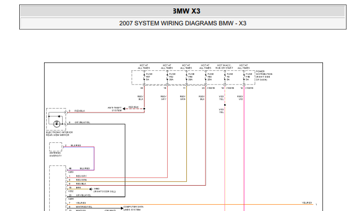Click the purple blue/red wire from antenna

click(x=94, y=159)
